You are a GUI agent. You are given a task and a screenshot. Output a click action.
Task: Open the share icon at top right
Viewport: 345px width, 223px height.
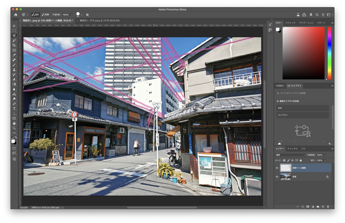coord(304,15)
